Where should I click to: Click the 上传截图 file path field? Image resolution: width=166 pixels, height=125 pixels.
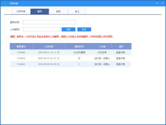pyautogui.click(x=42, y=29)
